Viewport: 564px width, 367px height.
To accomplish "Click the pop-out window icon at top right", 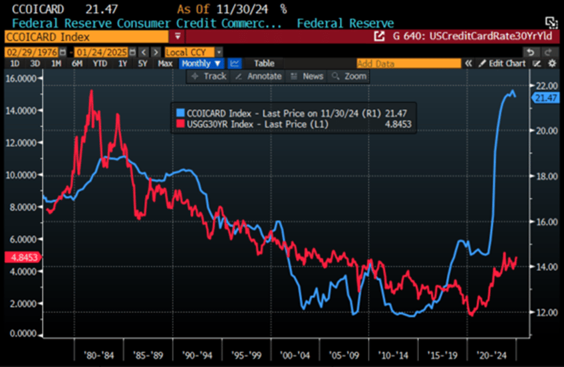I will (x=551, y=23).
